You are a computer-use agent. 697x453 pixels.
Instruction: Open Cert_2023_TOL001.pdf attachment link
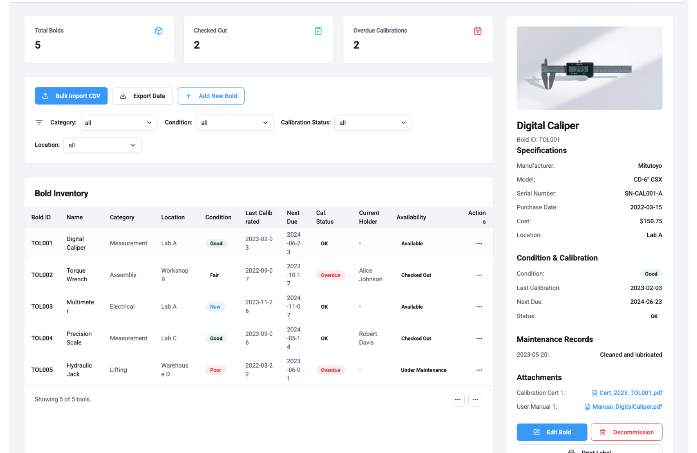tap(630, 393)
